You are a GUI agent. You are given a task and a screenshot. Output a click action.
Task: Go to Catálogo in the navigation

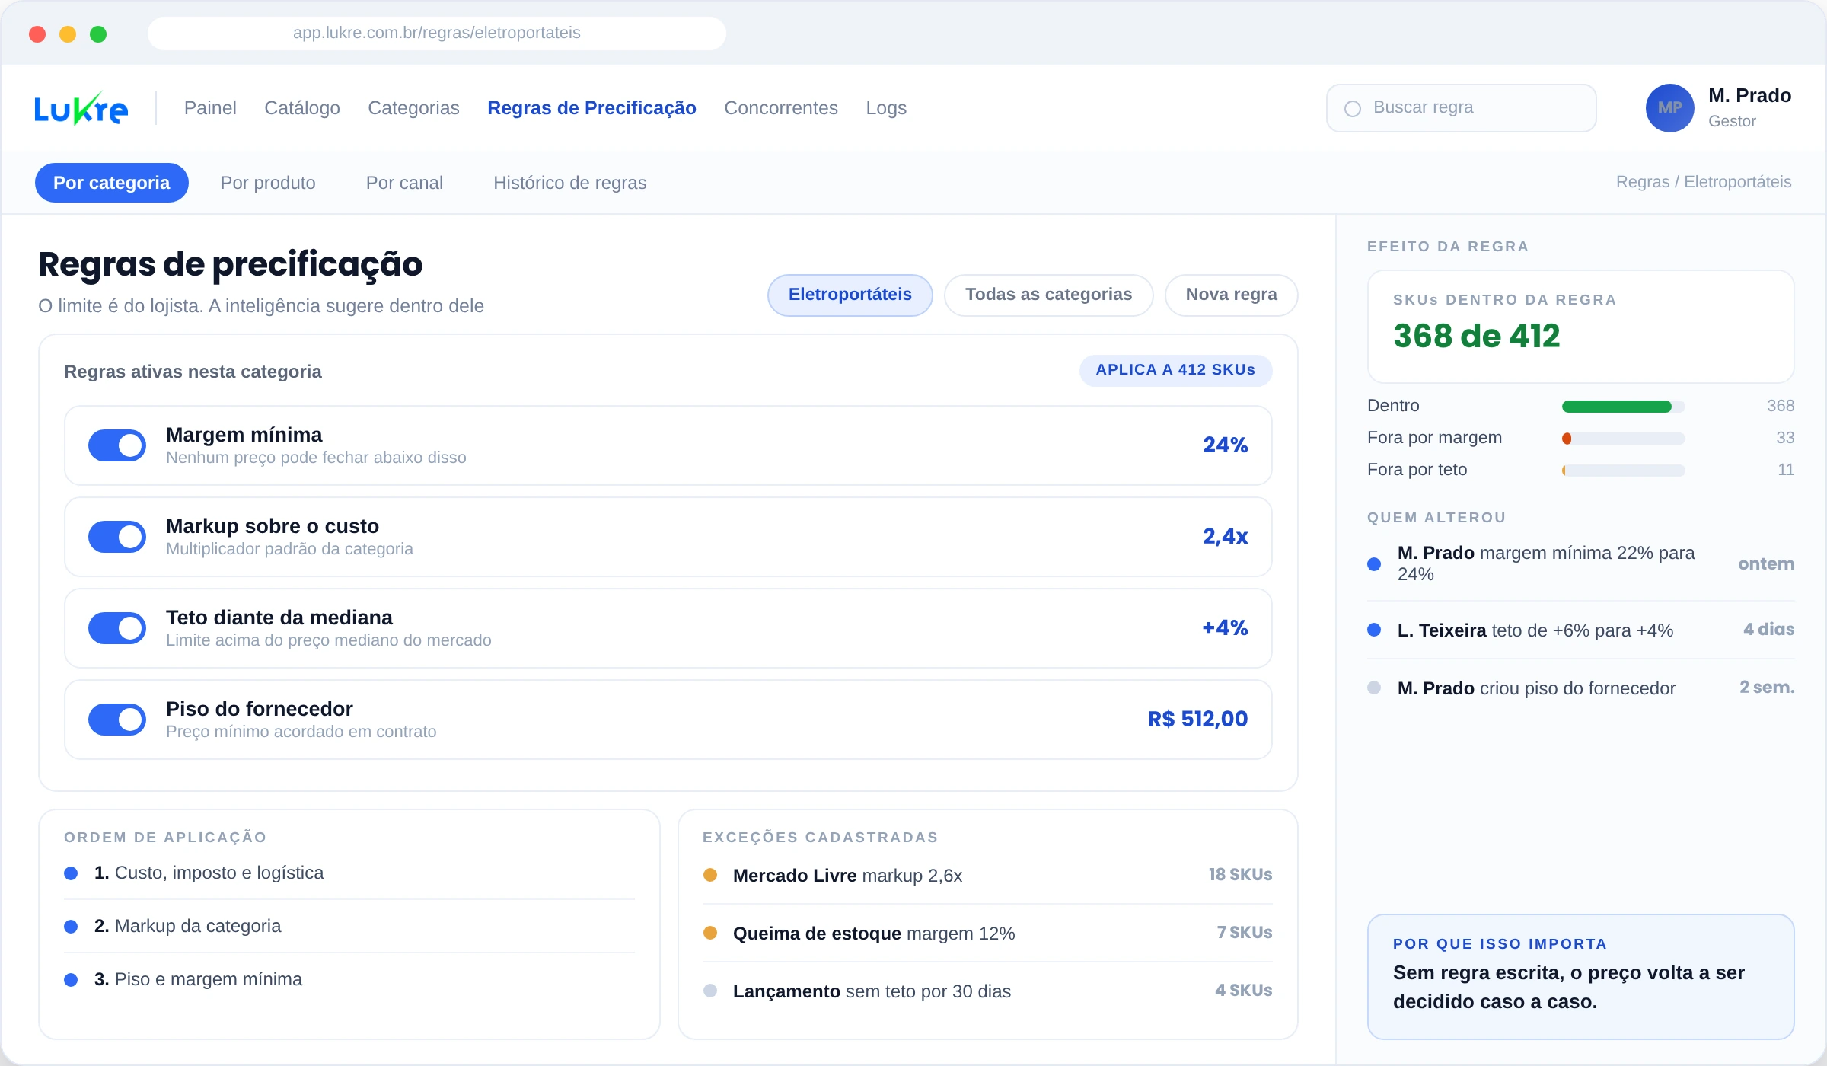click(x=302, y=108)
